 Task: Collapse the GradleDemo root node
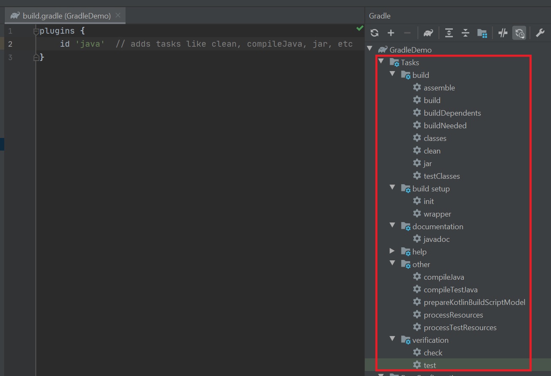370,50
